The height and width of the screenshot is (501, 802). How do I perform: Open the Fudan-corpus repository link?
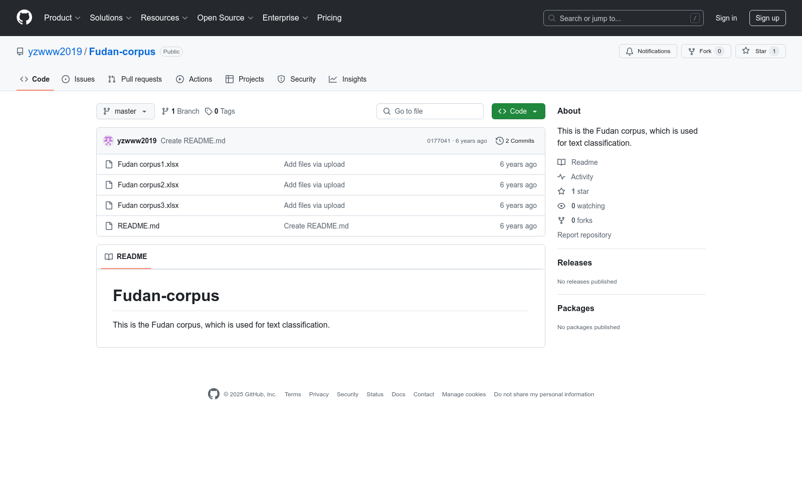click(x=122, y=52)
